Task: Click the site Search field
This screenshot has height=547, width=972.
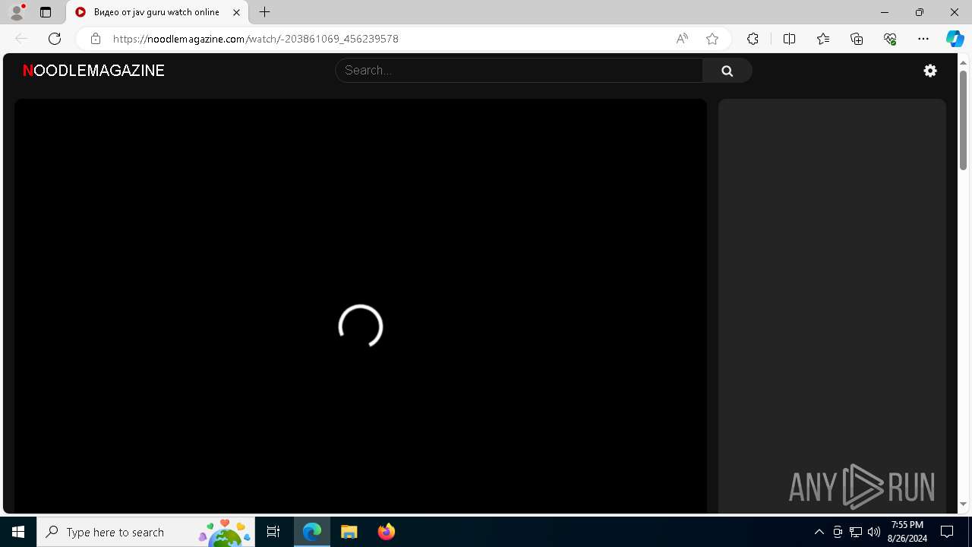Action: click(x=519, y=71)
